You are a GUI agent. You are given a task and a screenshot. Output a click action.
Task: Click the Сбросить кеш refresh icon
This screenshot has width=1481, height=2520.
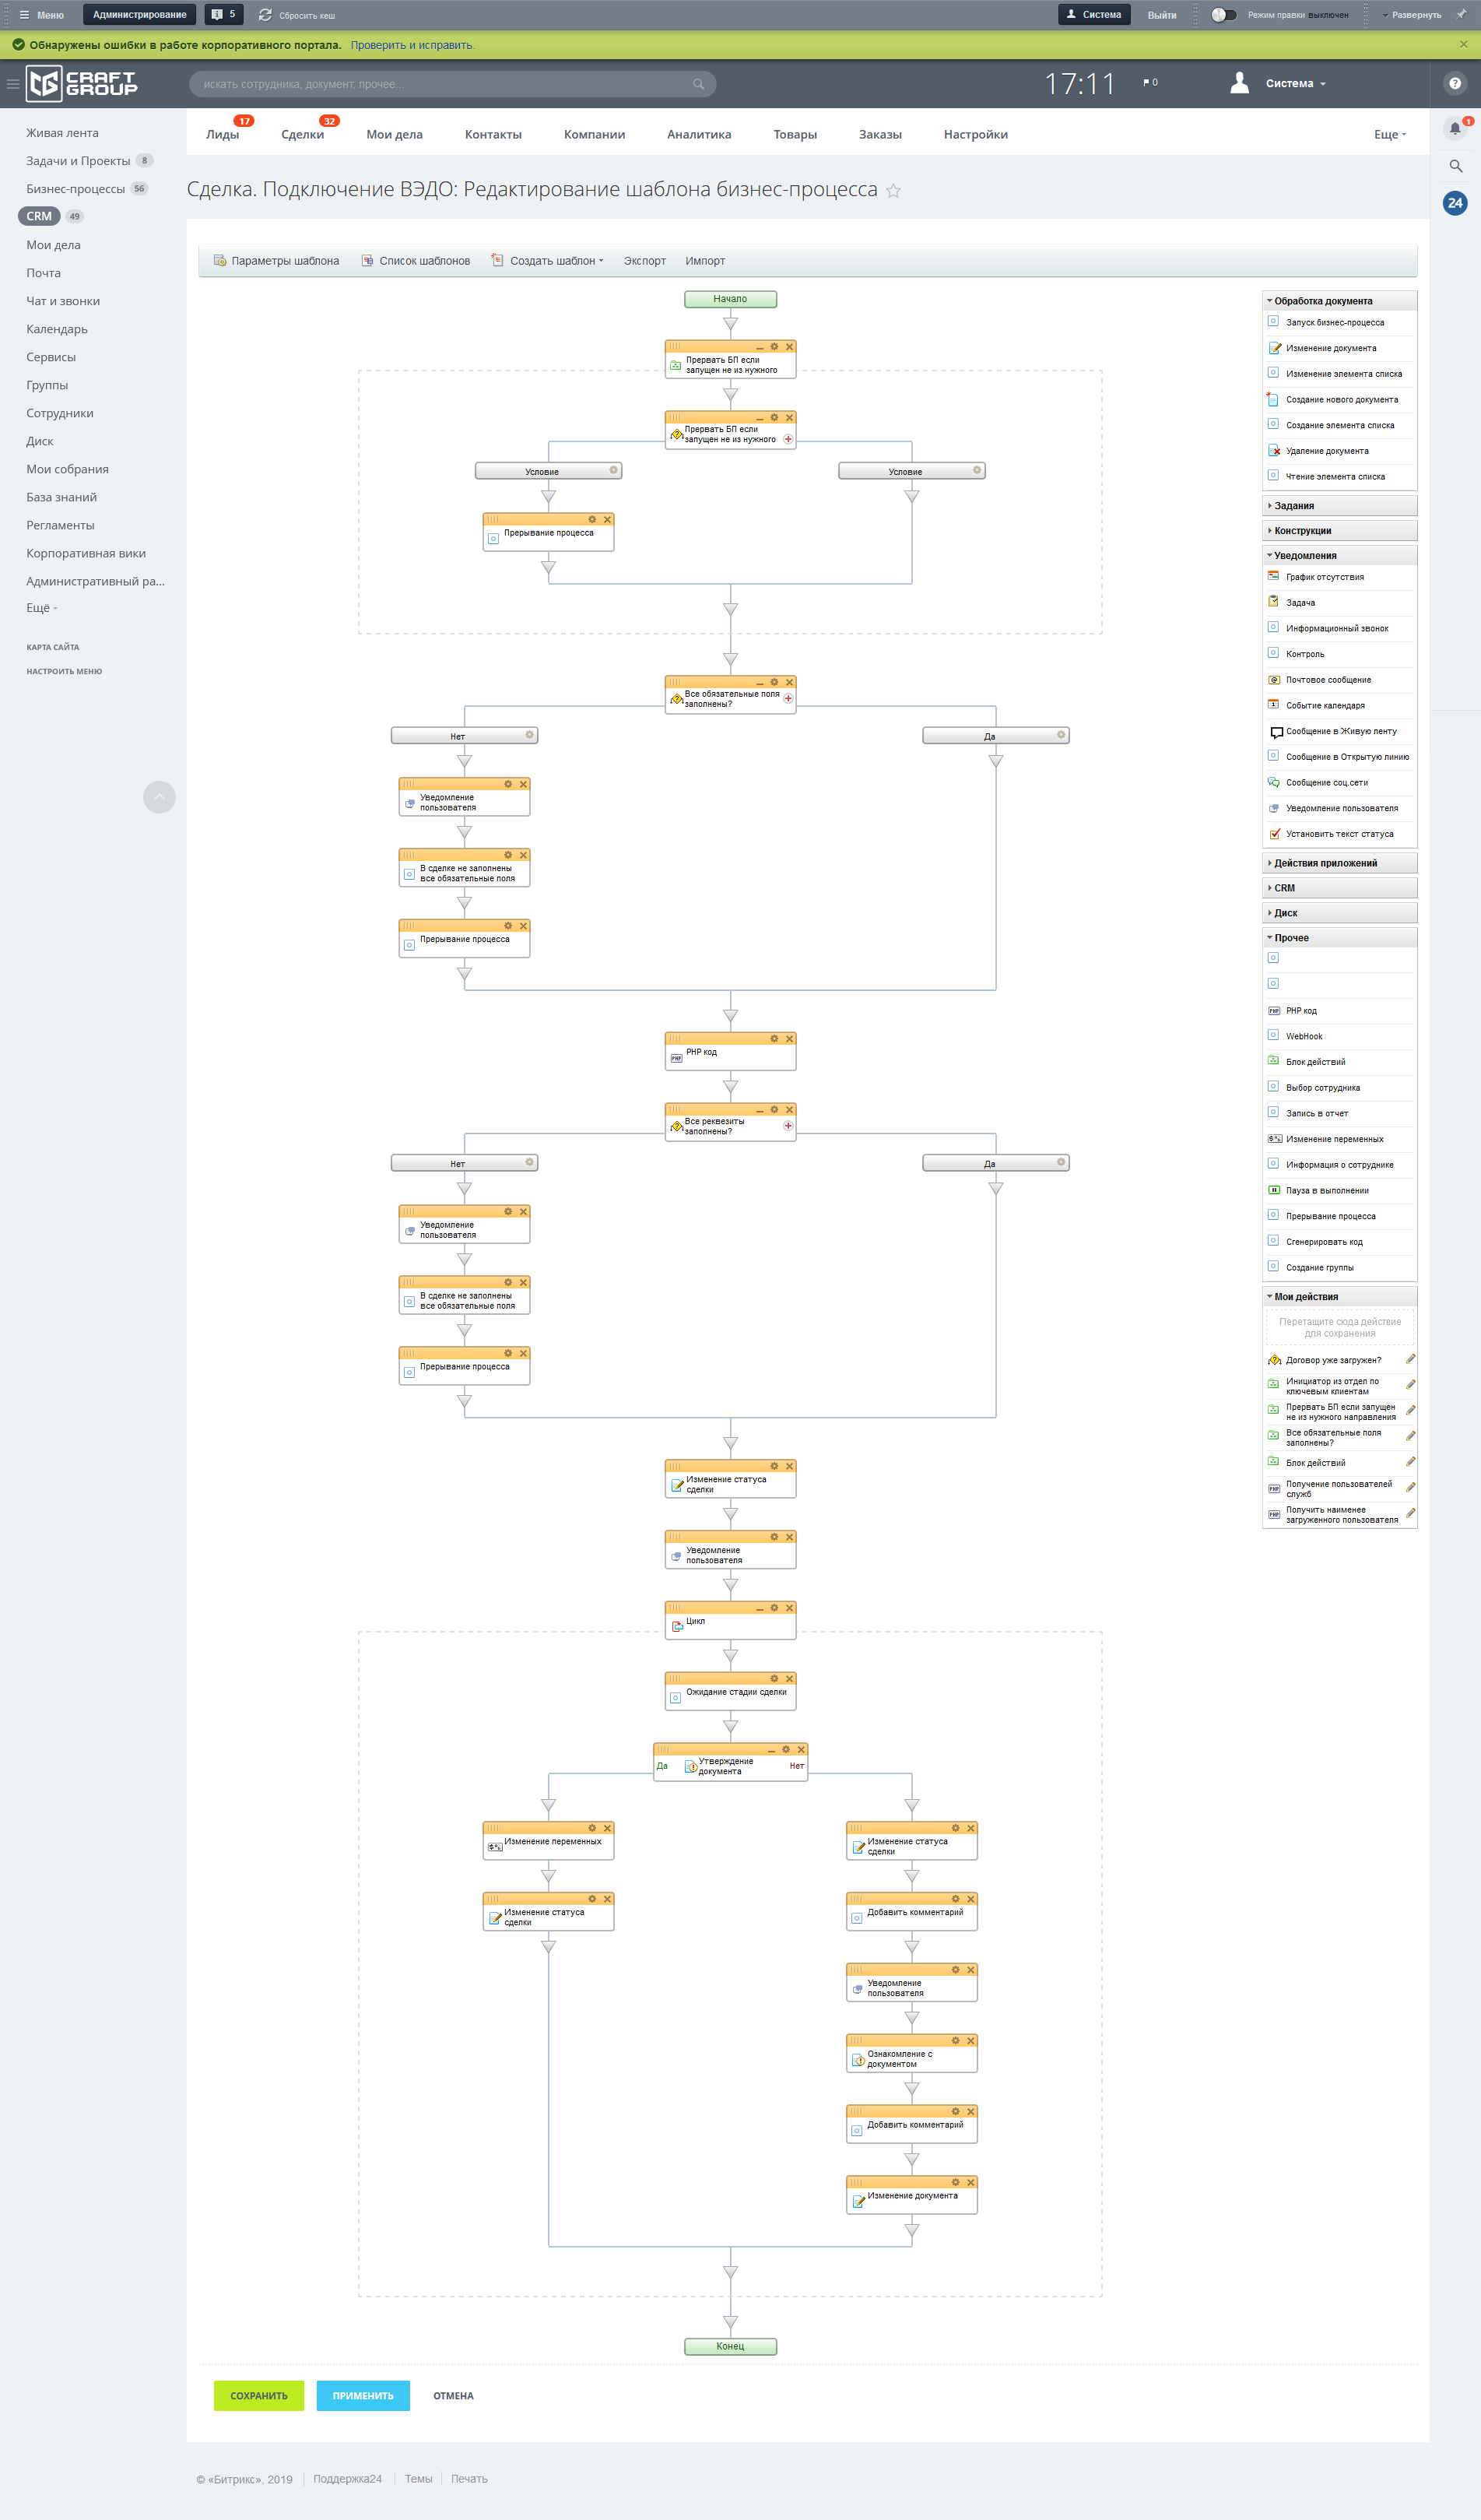(265, 15)
